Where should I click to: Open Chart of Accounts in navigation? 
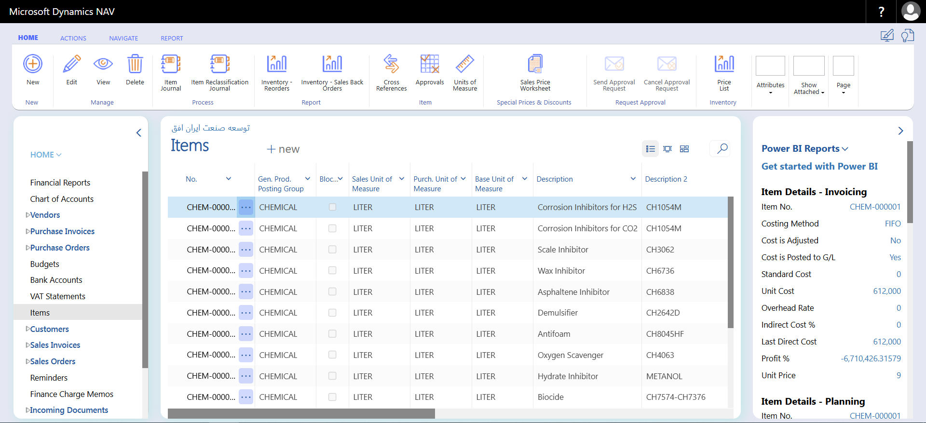pyautogui.click(x=62, y=199)
